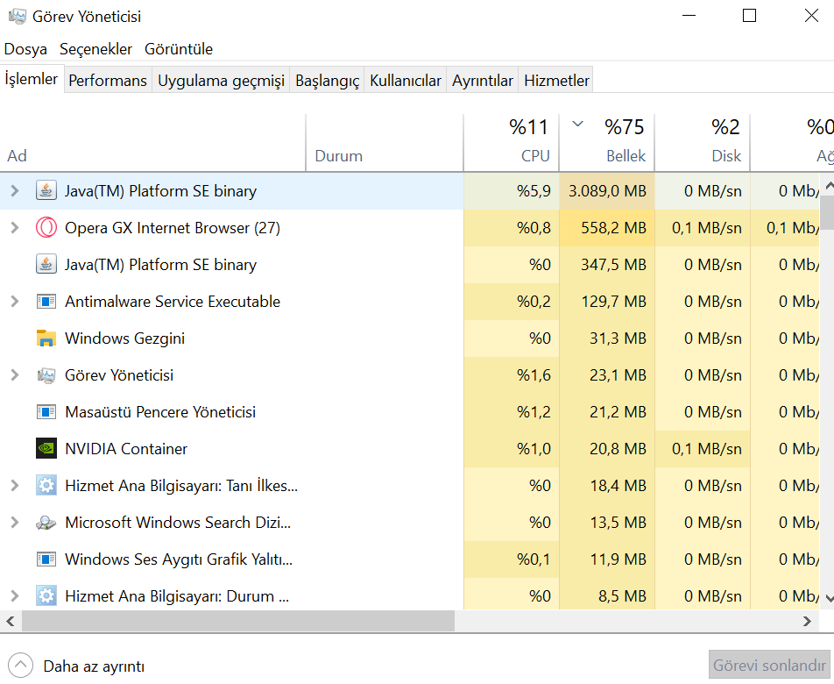The width and height of the screenshot is (834, 684).
Task: Click the 347,5 MB memory cell
Action: click(607, 265)
